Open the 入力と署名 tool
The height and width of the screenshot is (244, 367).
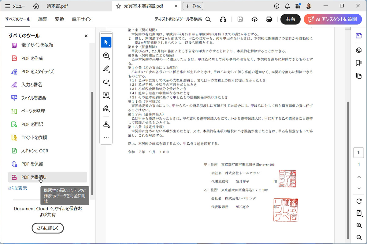pos(47,85)
